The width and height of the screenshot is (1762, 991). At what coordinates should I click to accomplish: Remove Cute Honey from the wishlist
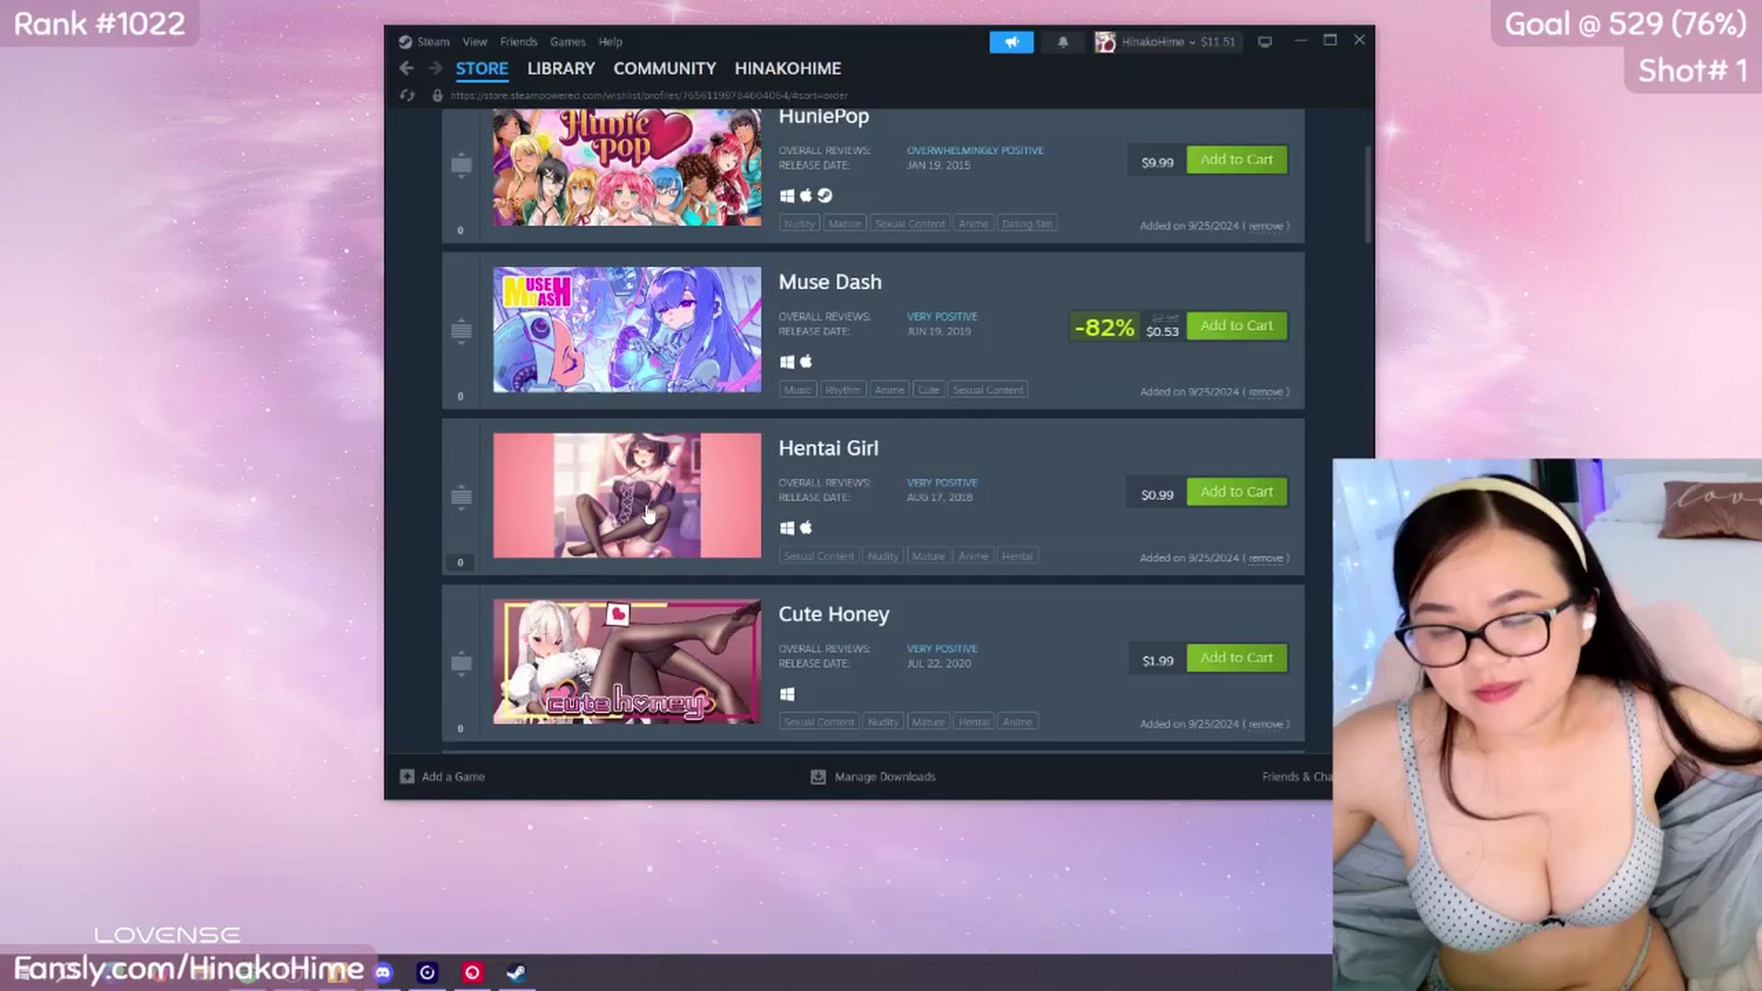click(1266, 725)
